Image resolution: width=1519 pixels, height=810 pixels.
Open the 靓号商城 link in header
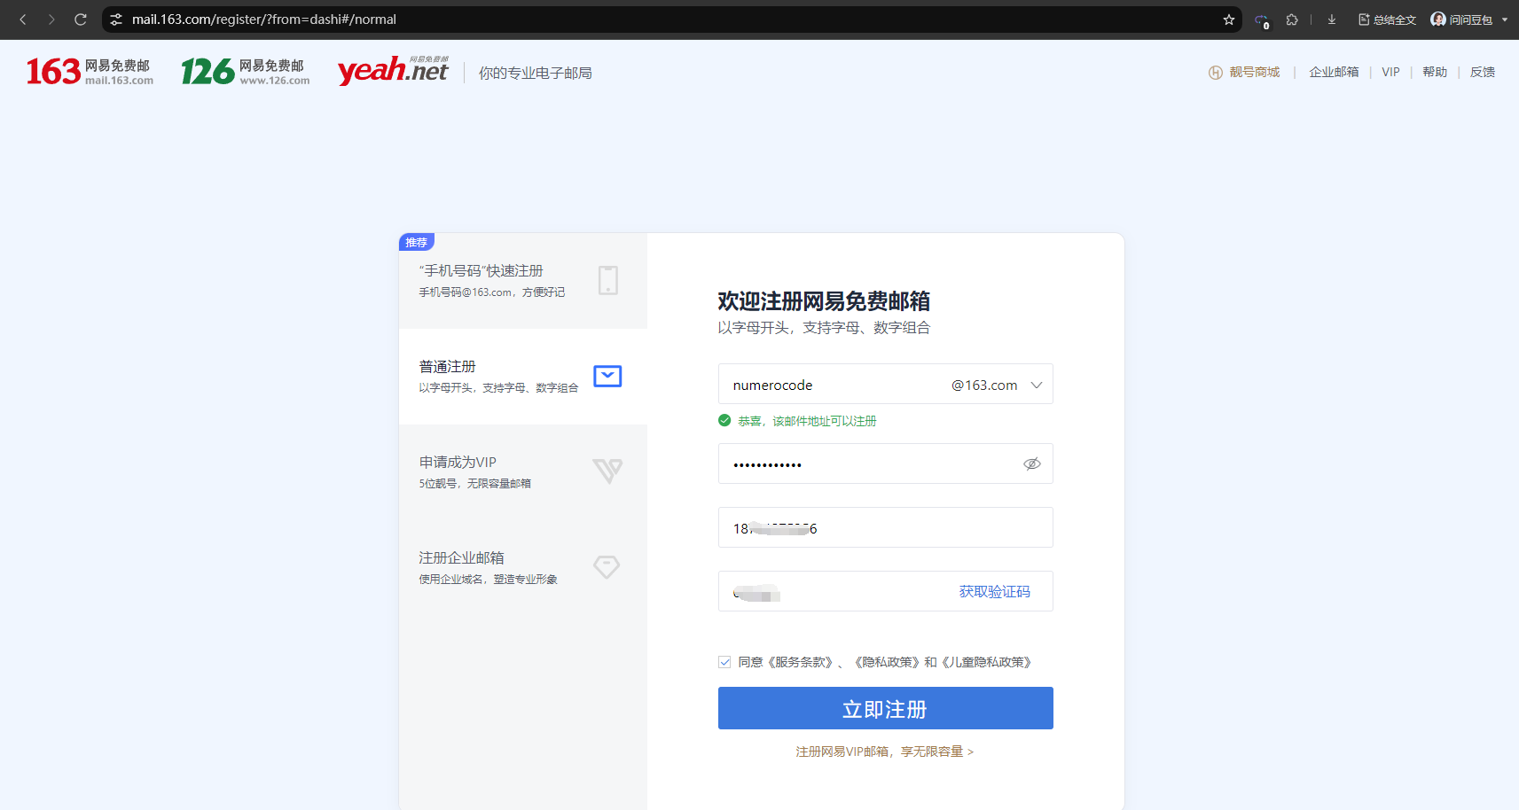tap(1253, 72)
